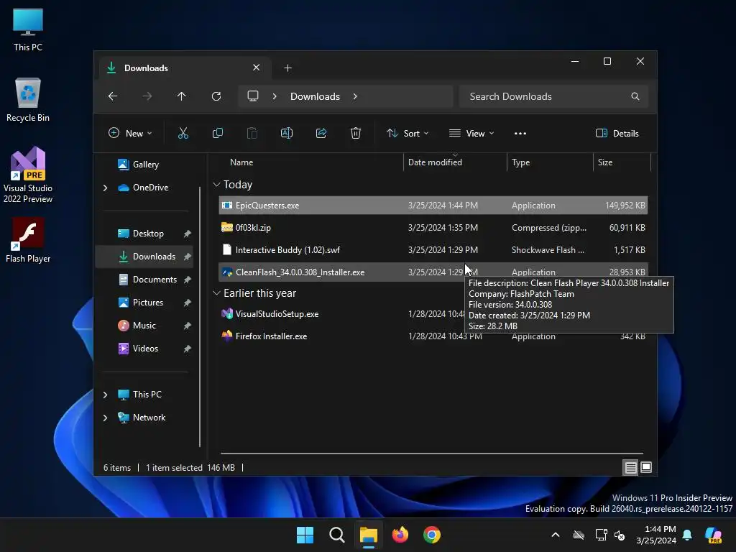Launch Firefox from the taskbar
Viewport: 736px width, 552px height.
coord(400,535)
